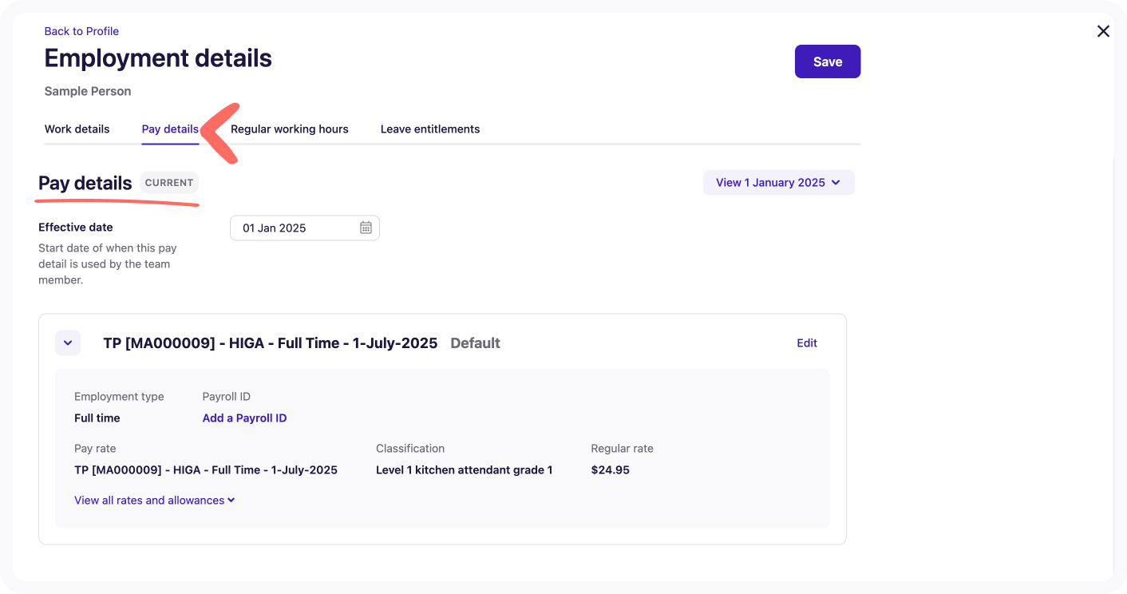Click the Default label on pay card

(x=475, y=343)
